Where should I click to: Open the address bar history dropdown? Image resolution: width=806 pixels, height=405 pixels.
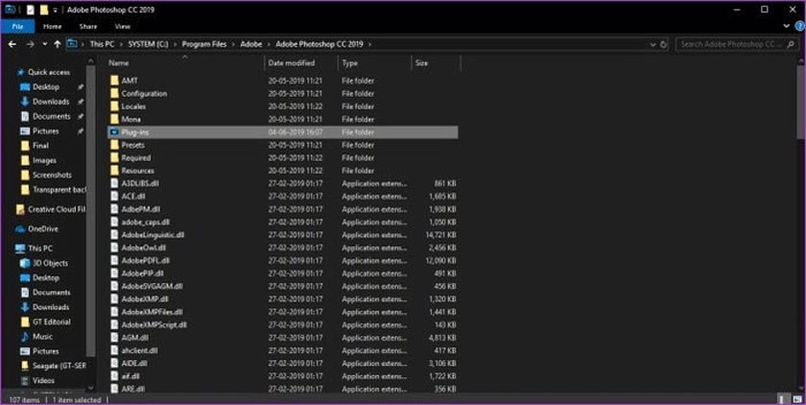[653, 44]
